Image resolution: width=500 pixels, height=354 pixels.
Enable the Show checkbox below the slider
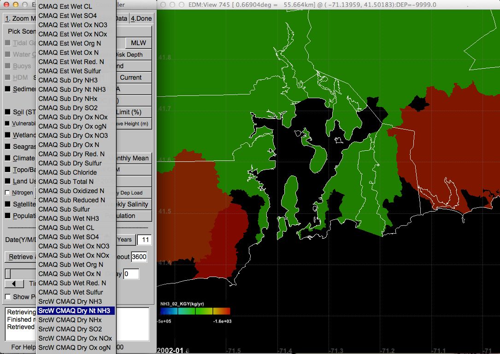[x=8, y=297]
